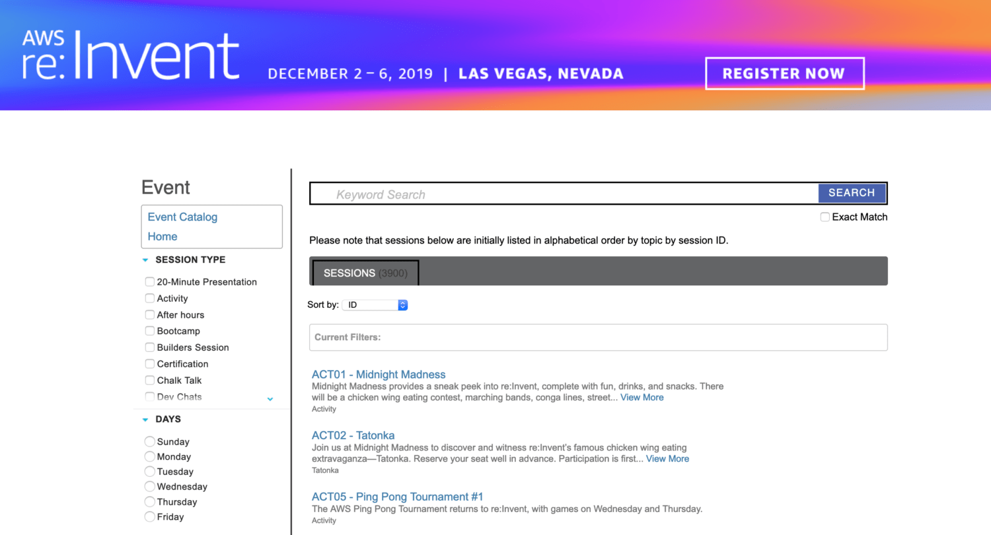Open ACT02 - Tatonka session

click(x=353, y=436)
